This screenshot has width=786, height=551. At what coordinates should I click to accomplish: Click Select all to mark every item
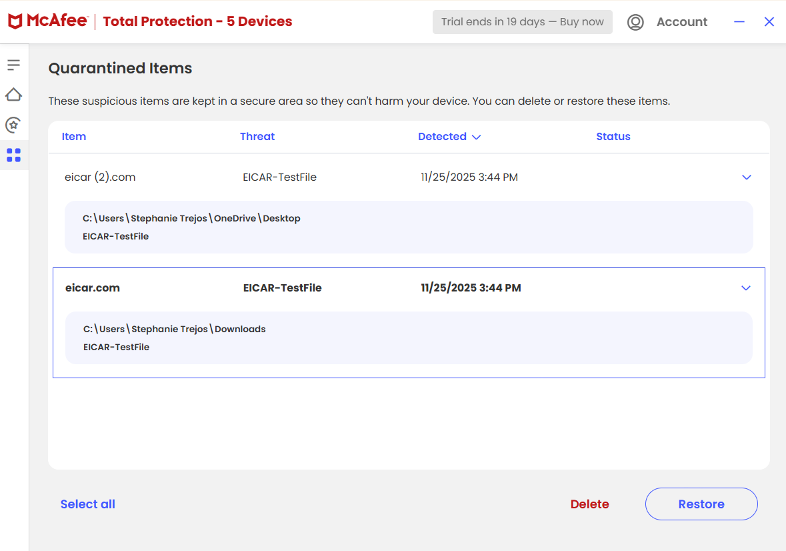[87, 504]
